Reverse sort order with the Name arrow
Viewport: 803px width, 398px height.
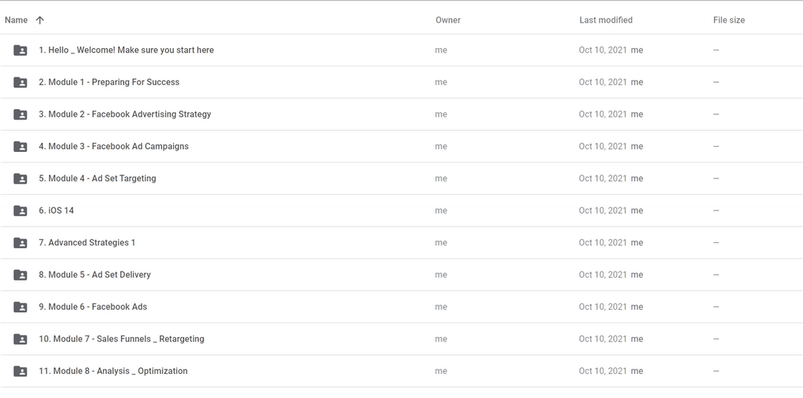pyautogui.click(x=40, y=20)
